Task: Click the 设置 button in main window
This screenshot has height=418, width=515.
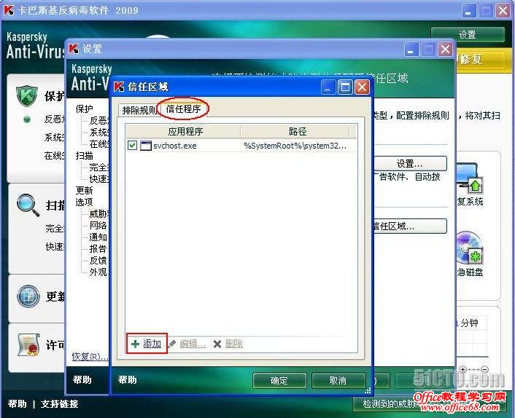Action: pos(468,34)
